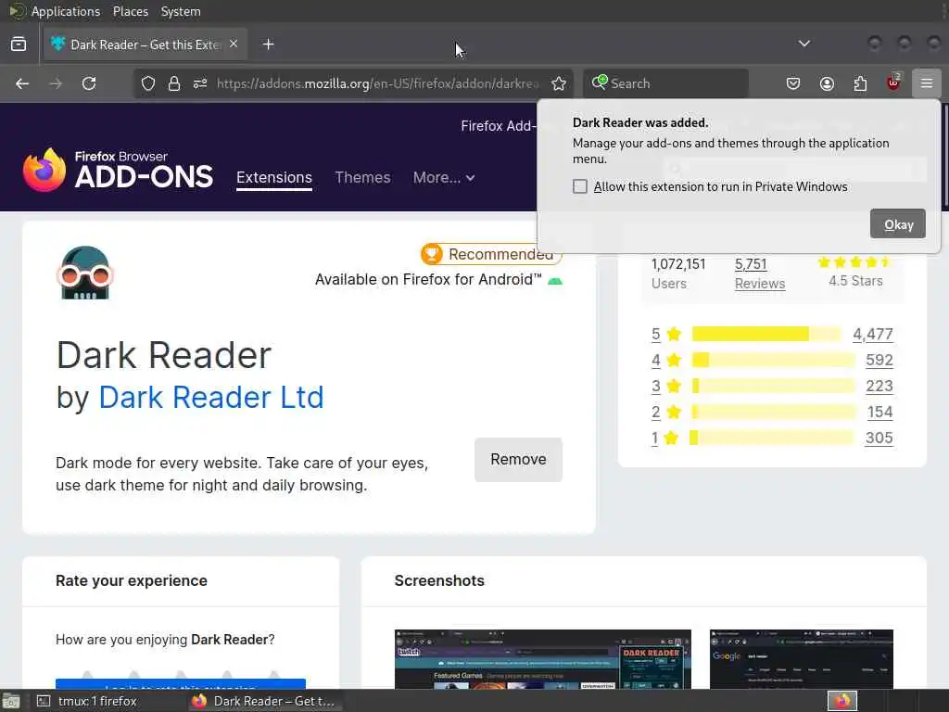
Task: Open the Twitch screenshot thumbnail
Action: coord(543,659)
